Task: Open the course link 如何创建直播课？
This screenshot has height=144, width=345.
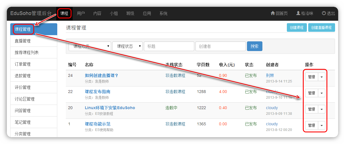Action: click(x=101, y=75)
